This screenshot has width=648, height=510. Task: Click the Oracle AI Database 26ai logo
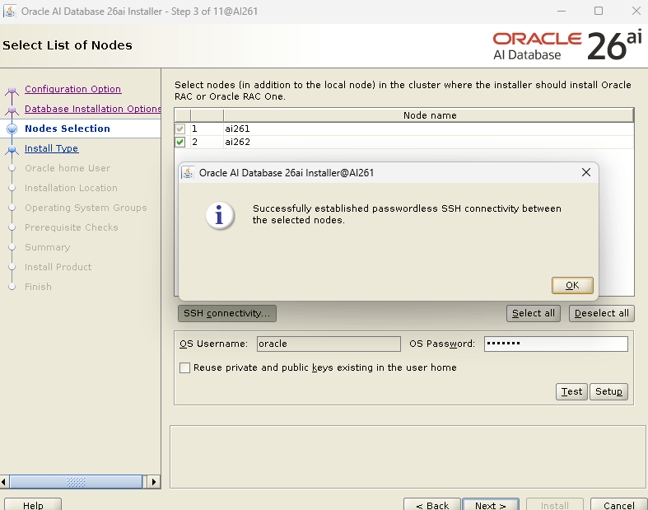point(568,45)
